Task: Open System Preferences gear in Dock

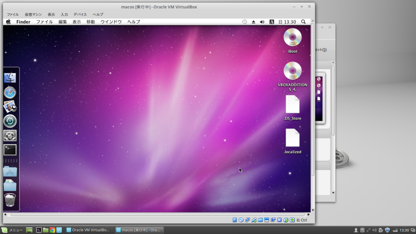Action: (x=10, y=136)
